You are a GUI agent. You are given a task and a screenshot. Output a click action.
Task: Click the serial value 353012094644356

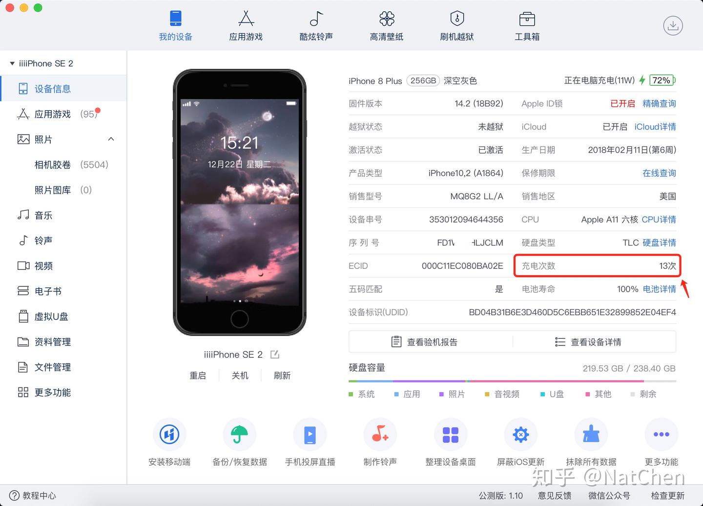466,220
